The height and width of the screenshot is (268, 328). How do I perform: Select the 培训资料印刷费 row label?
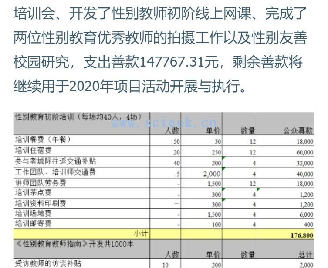pyautogui.click(x=40, y=203)
